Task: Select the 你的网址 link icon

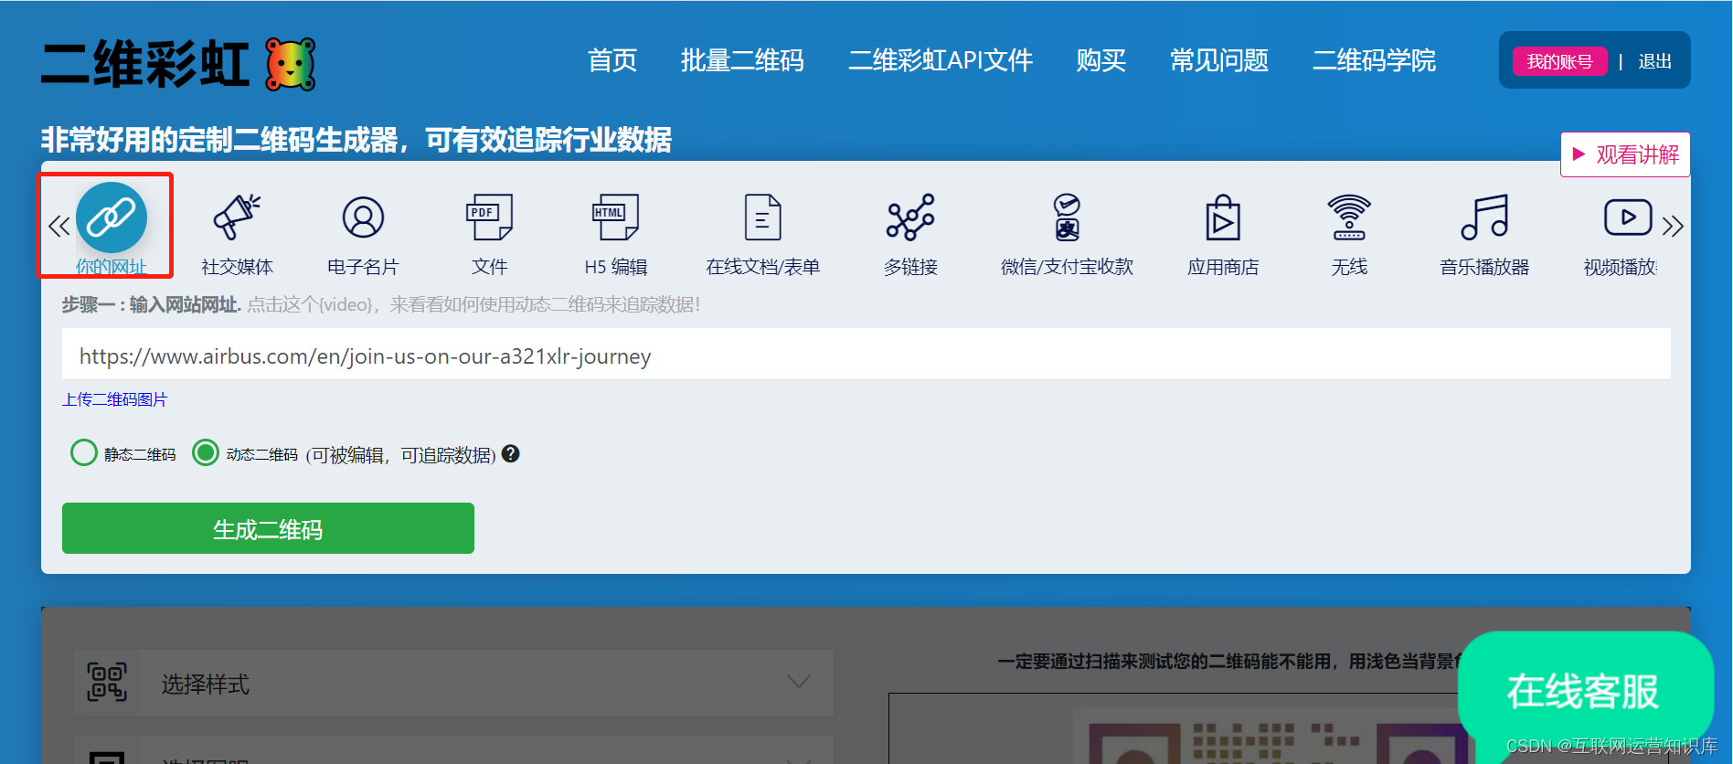Action: [x=112, y=218]
